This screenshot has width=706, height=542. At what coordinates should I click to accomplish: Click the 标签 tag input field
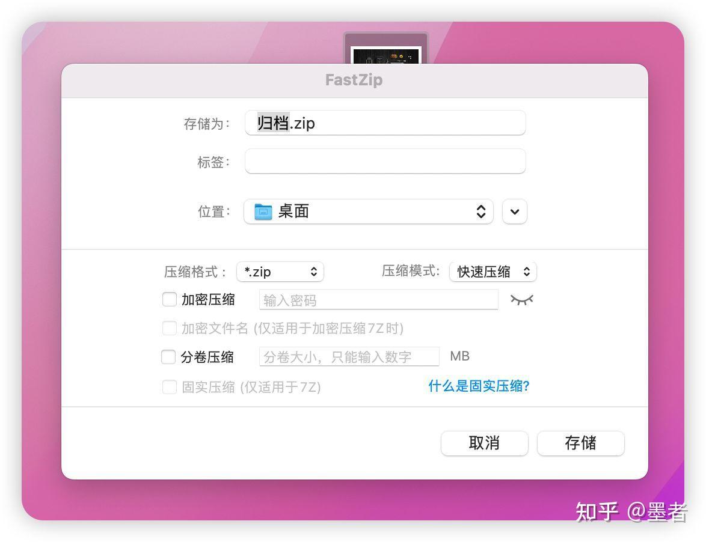coord(385,161)
